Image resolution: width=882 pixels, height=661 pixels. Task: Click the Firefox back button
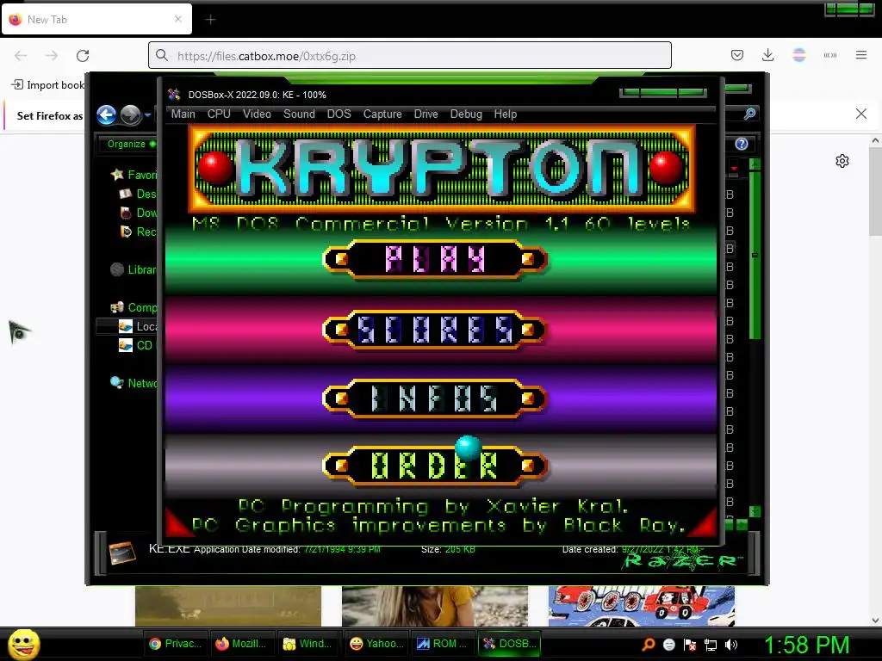click(21, 56)
